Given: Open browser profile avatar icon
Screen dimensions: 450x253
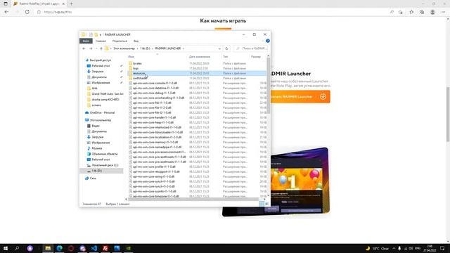Looking at the screenshot, I should pos(432,12).
